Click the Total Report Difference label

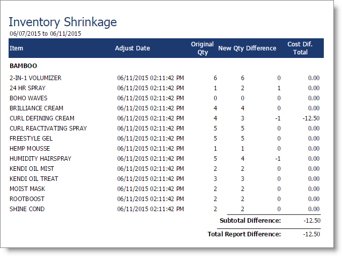point(244,234)
